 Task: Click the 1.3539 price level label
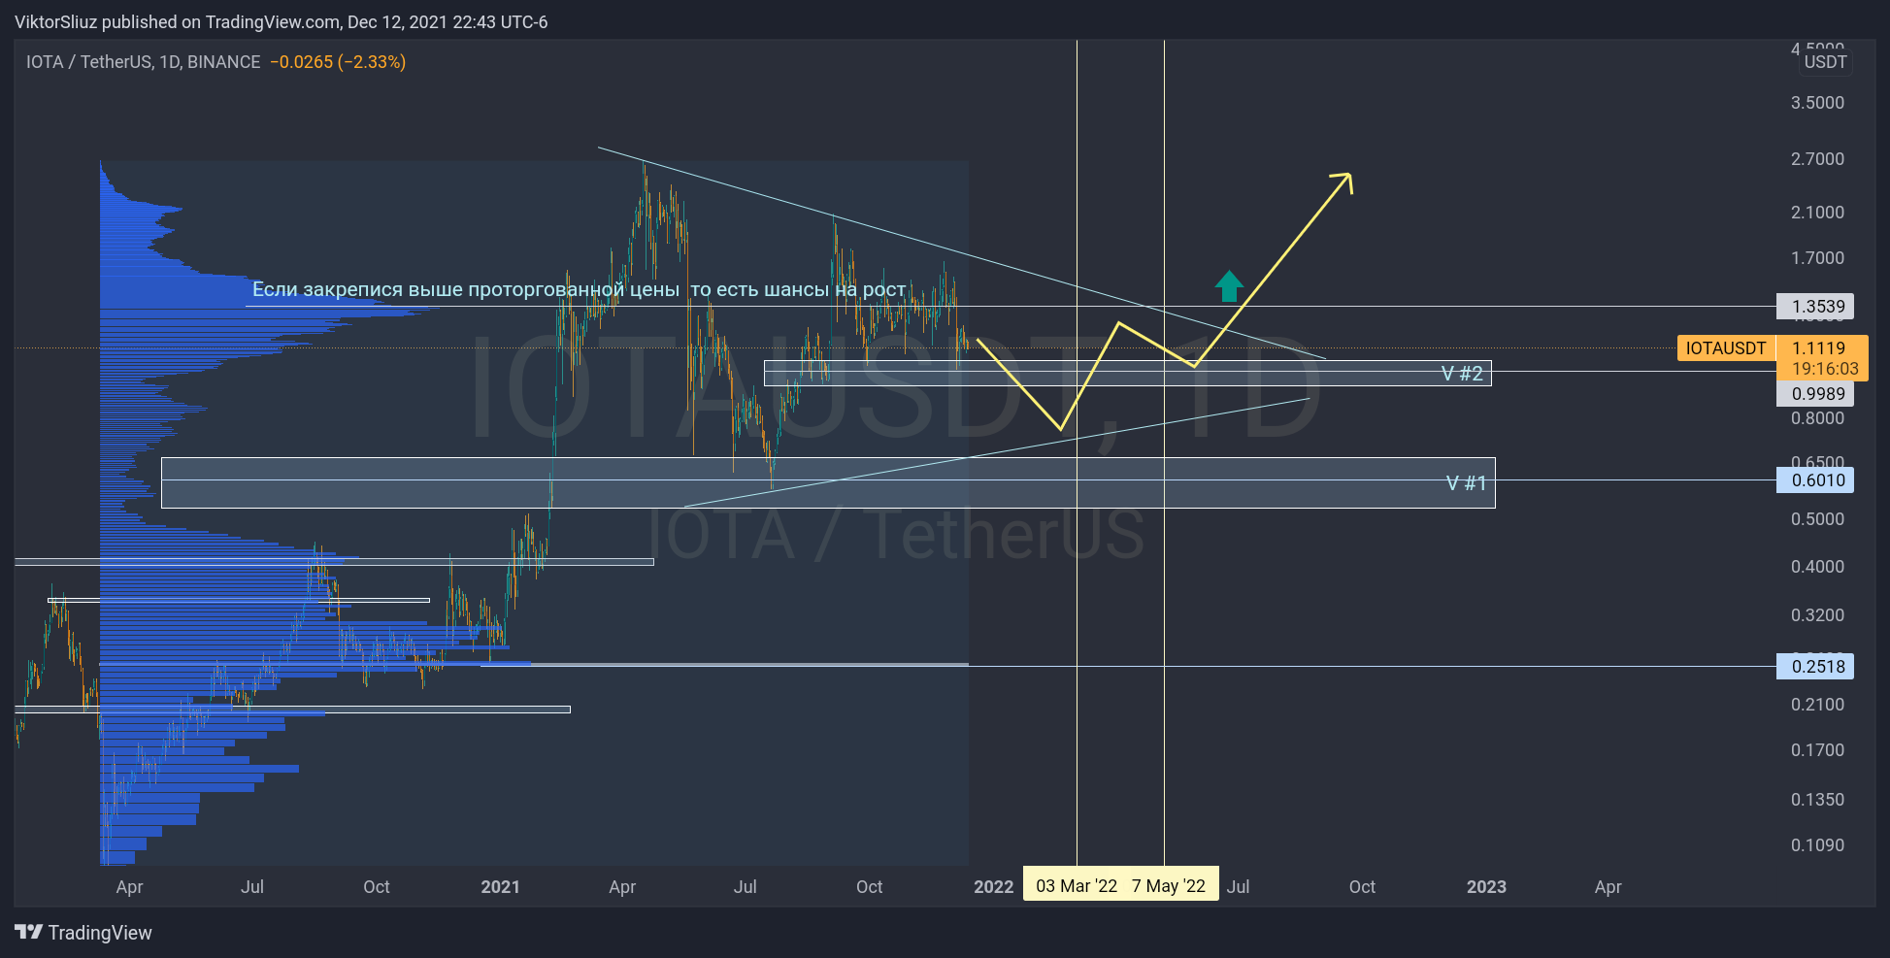[x=1815, y=307]
